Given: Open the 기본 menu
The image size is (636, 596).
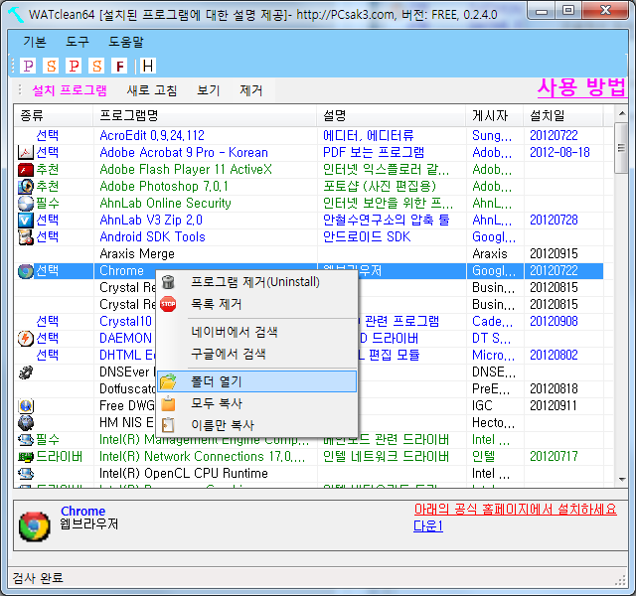Looking at the screenshot, I should click(35, 42).
